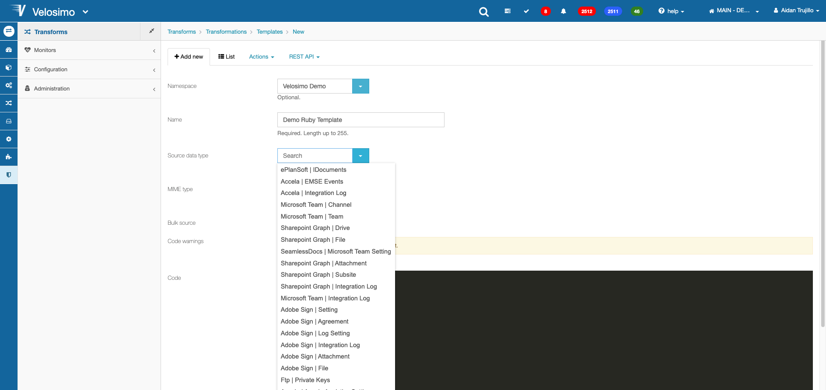This screenshot has height=390, width=826.
Task: Open the Actions dropdown
Action: (262, 57)
